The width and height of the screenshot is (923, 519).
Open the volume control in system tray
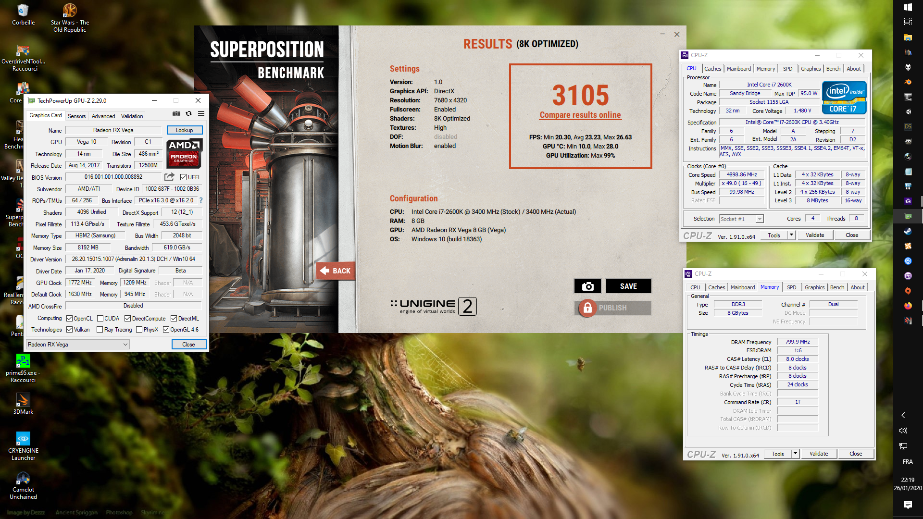click(903, 431)
